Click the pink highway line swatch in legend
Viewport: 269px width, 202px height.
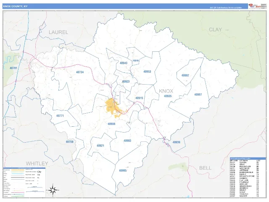tap(18, 192)
